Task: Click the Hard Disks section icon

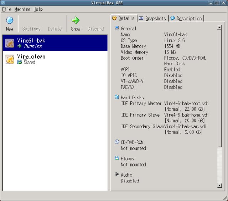Action: [117, 97]
